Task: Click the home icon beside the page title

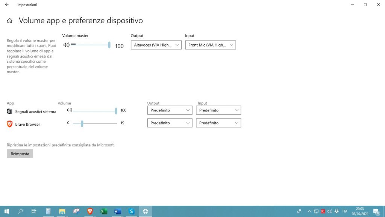Action: click(x=9, y=21)
